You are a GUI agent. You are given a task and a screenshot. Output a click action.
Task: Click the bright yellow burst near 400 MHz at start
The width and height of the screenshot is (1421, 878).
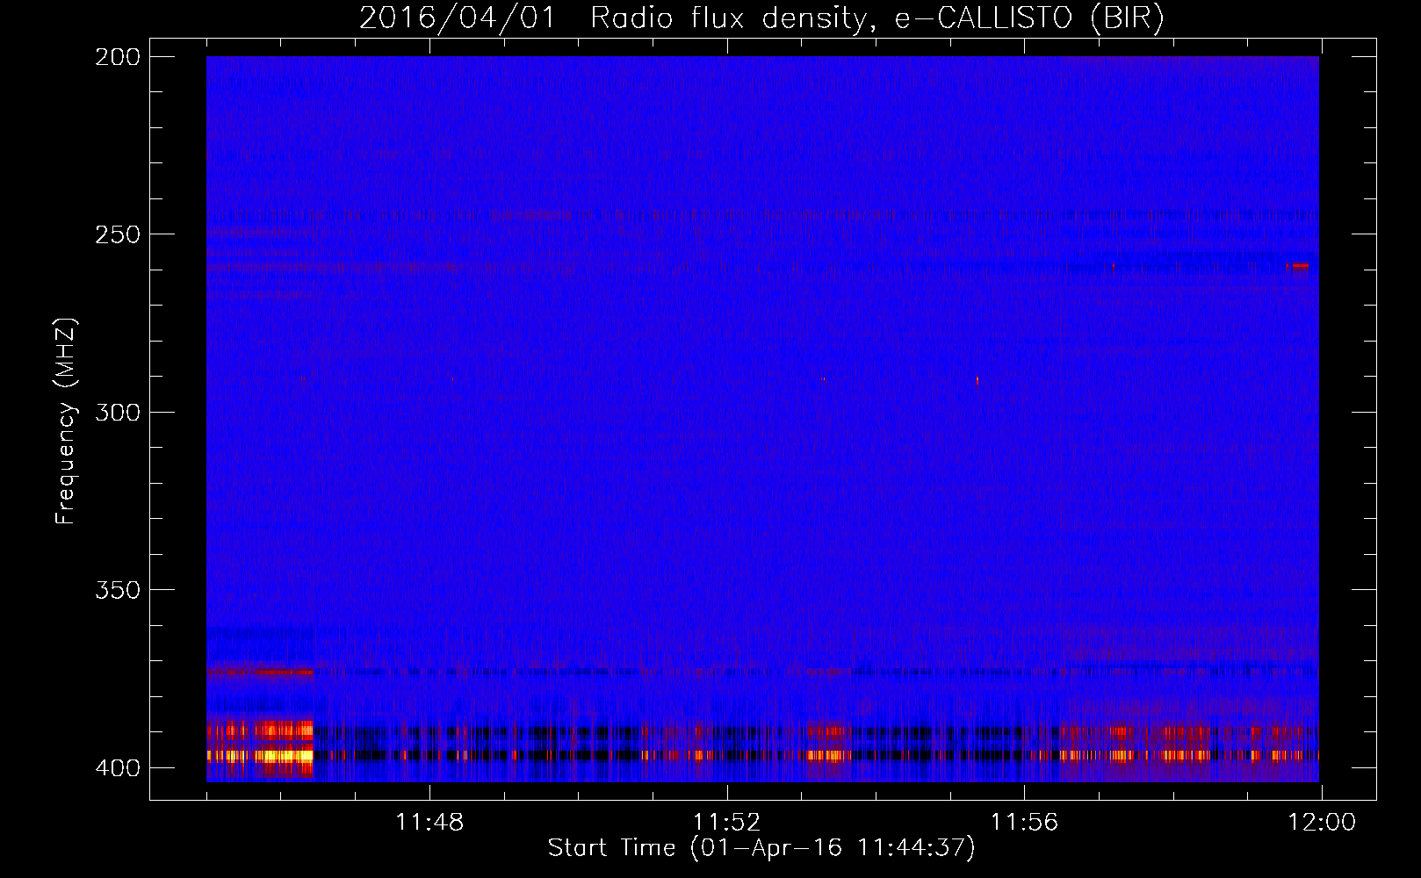pyautogui.click(x=261, y=755)
